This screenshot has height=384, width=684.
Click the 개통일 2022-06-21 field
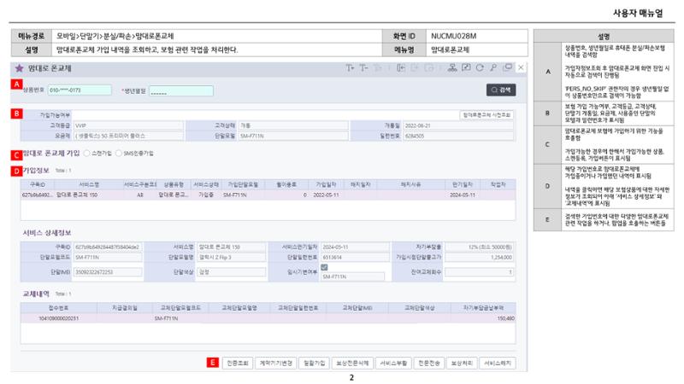(x=458, y=125)
